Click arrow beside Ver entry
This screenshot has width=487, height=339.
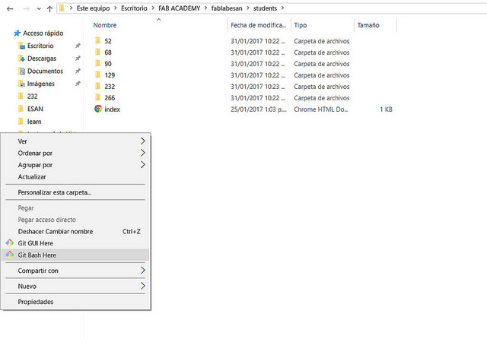142,141
